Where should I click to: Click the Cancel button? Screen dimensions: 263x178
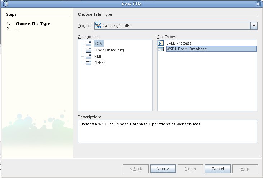[x=218, y=169]
